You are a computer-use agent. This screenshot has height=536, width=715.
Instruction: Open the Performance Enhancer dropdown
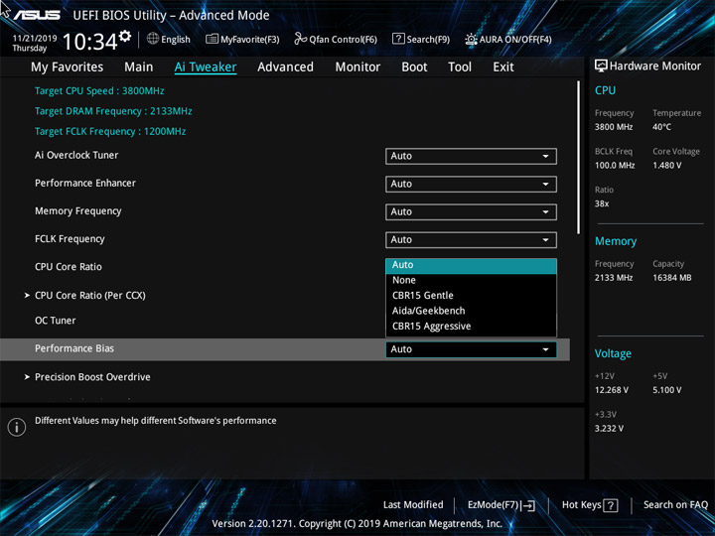click(x=471, y=185)
